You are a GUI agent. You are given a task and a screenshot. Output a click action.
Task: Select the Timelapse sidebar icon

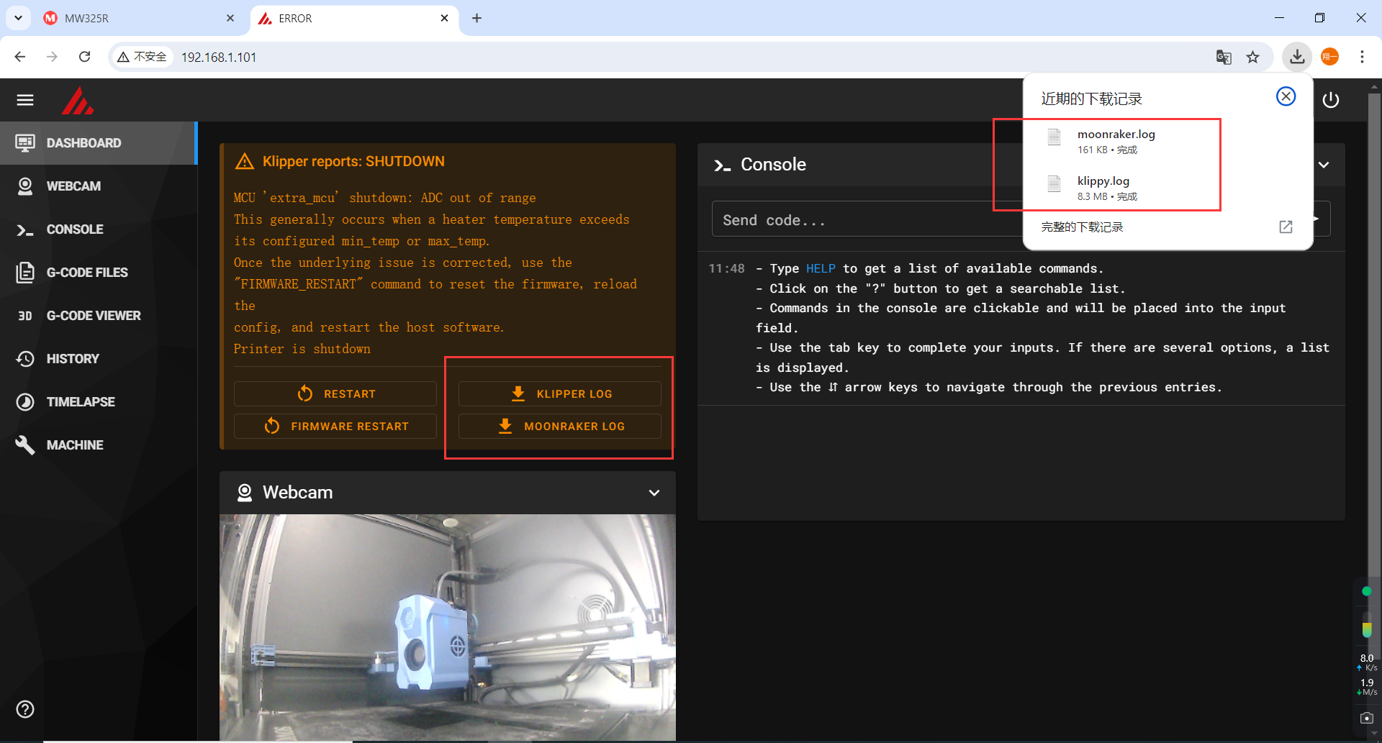tap(26, 401)
